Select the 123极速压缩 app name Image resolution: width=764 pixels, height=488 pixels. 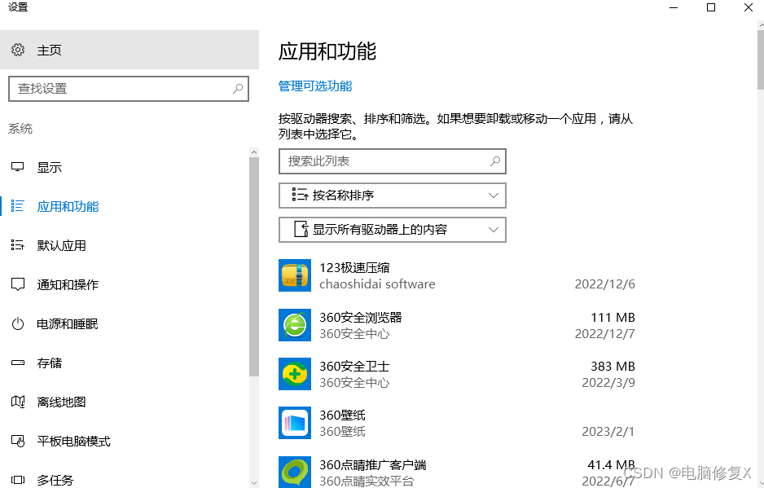click(354, 268)
